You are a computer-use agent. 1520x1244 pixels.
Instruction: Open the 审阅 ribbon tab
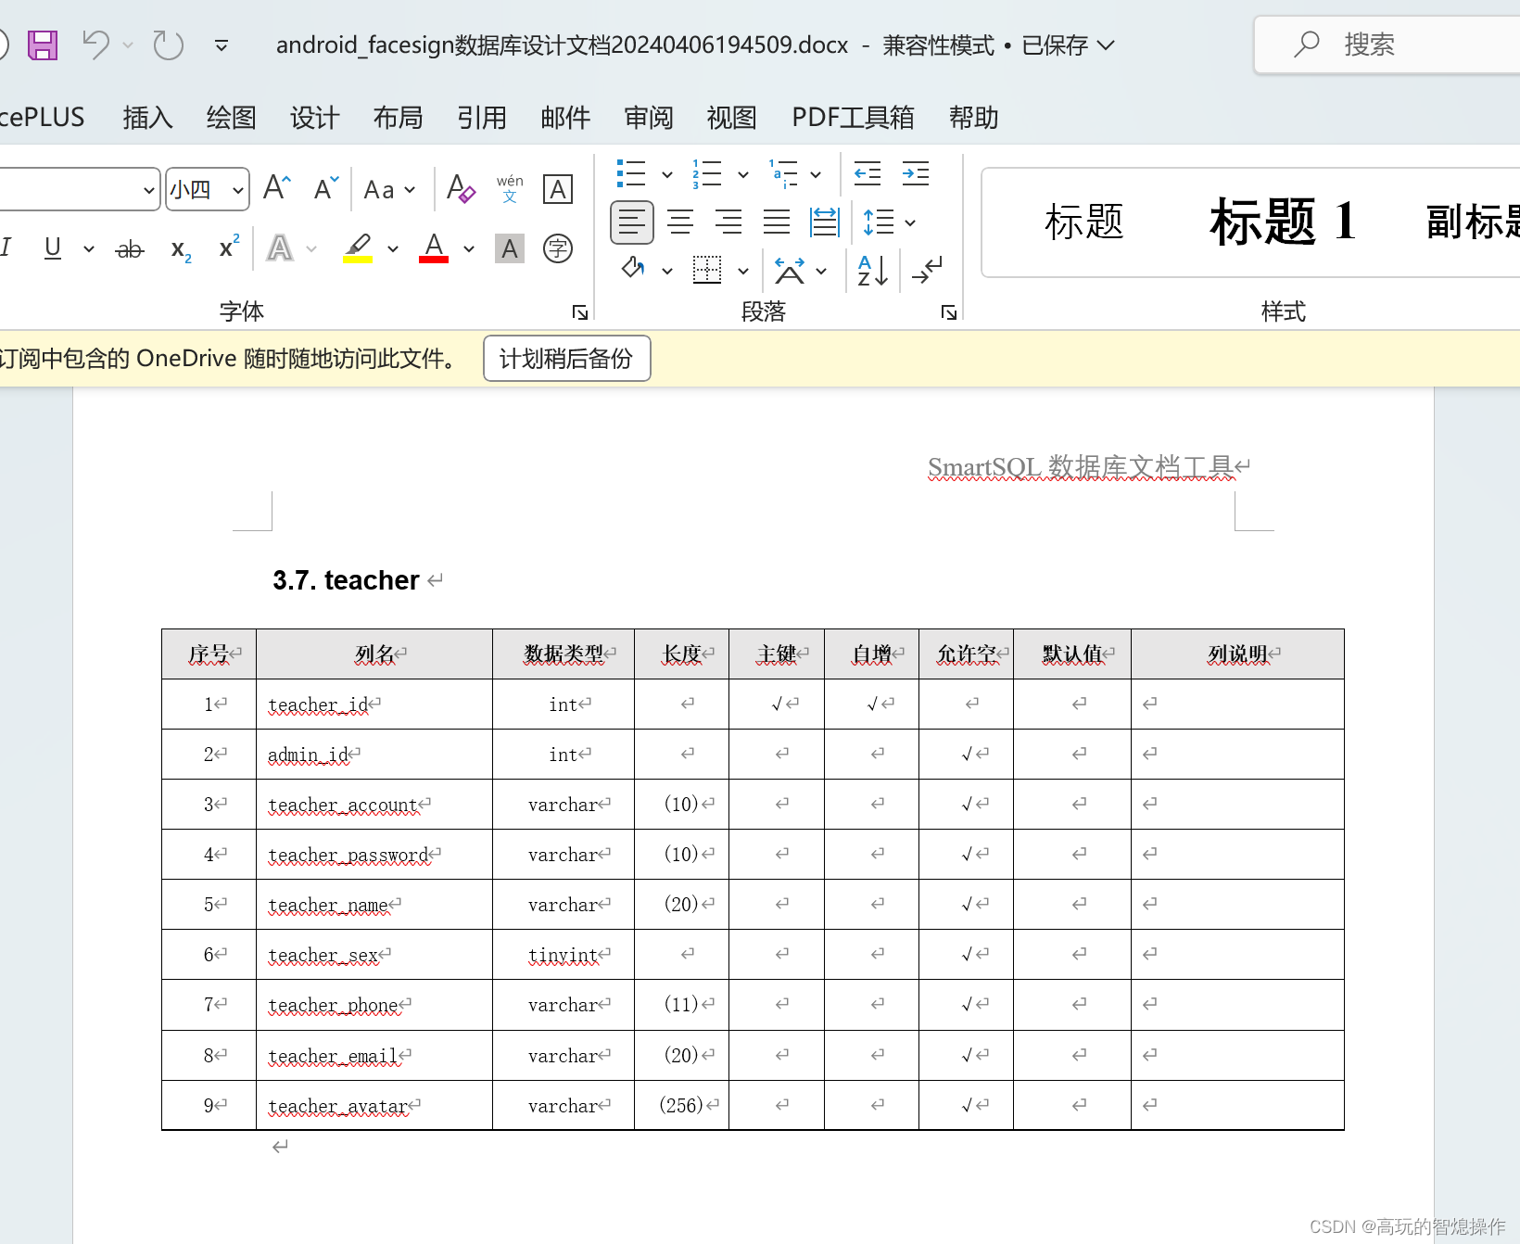[648, 118]
